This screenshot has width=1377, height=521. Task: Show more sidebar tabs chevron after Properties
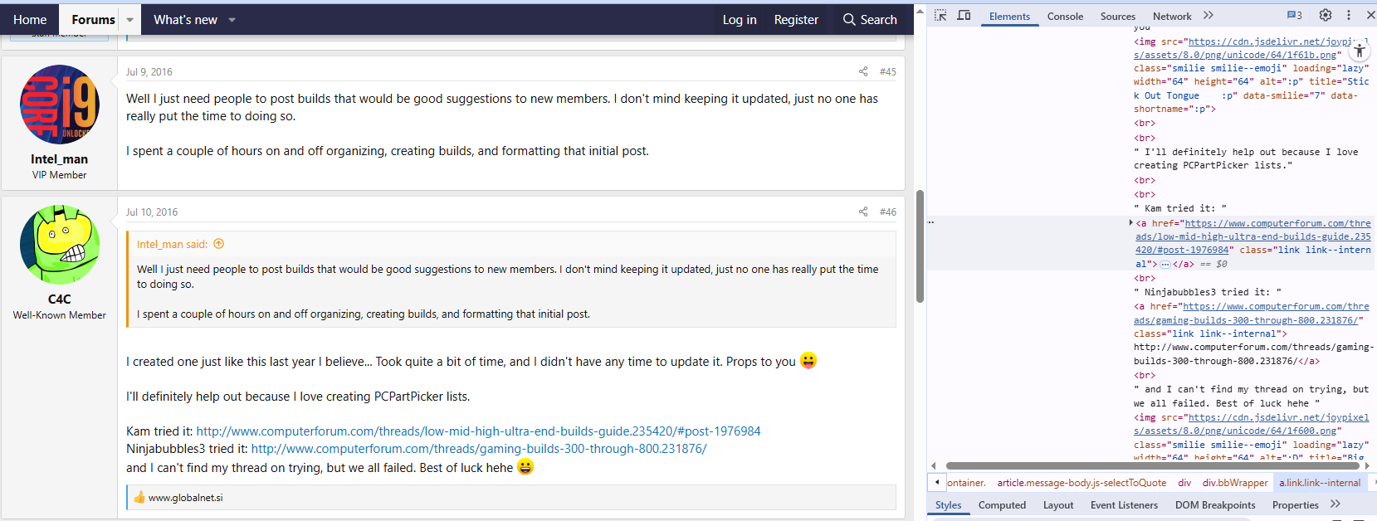click(x=1335, y=504)
